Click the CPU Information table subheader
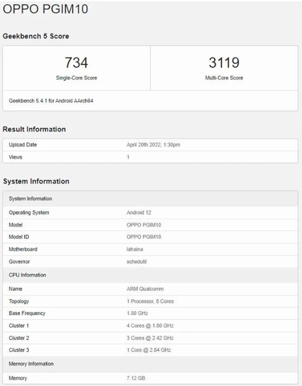This screenshot has height=386, width=302. pyautogui.click(x=27, y=275)
